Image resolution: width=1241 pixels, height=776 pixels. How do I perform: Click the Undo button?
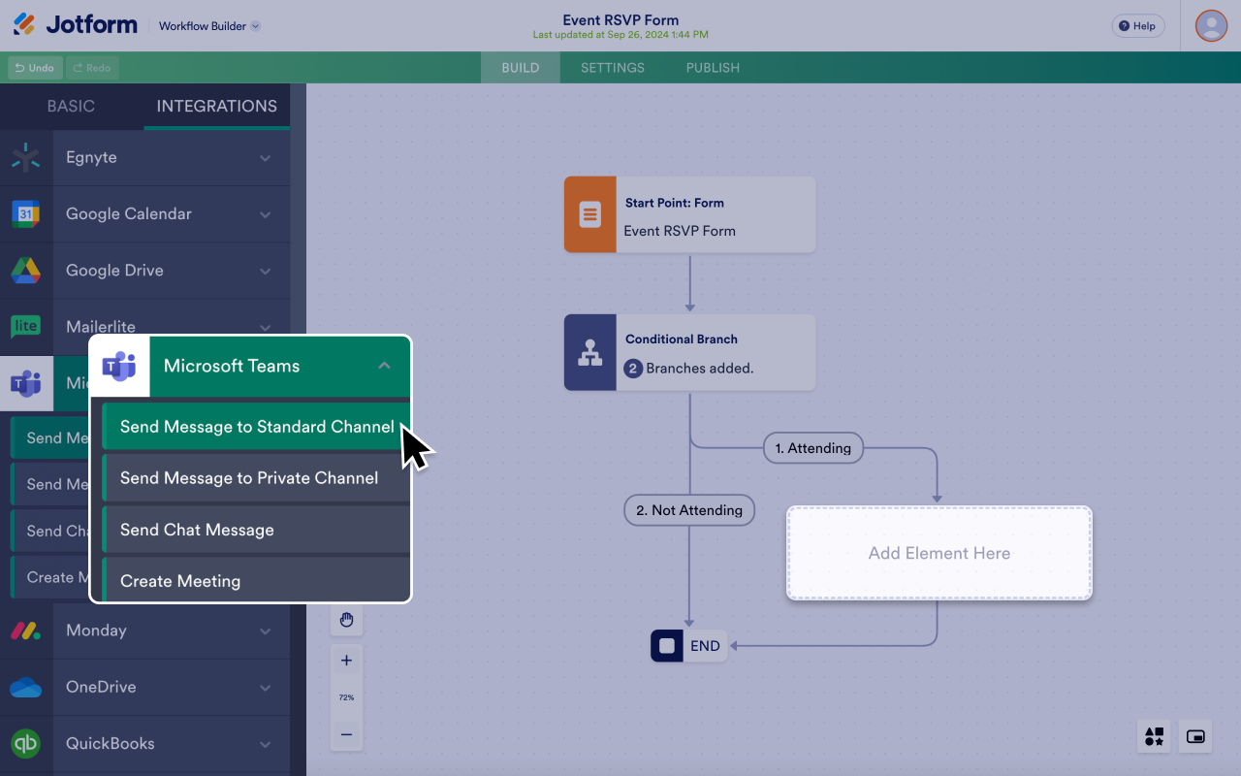pyautogui.click(x=35, y=68)
